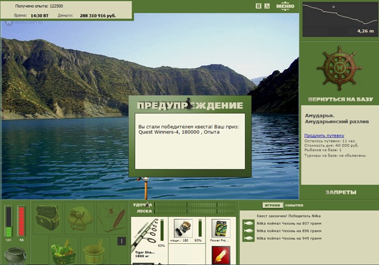Click the small dark square toggle button

point(122,241)
